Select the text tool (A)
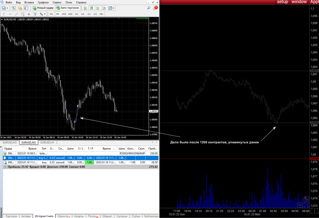Viewport: 319px width, 218px height. pyautogui.click(x=29, y=14)
